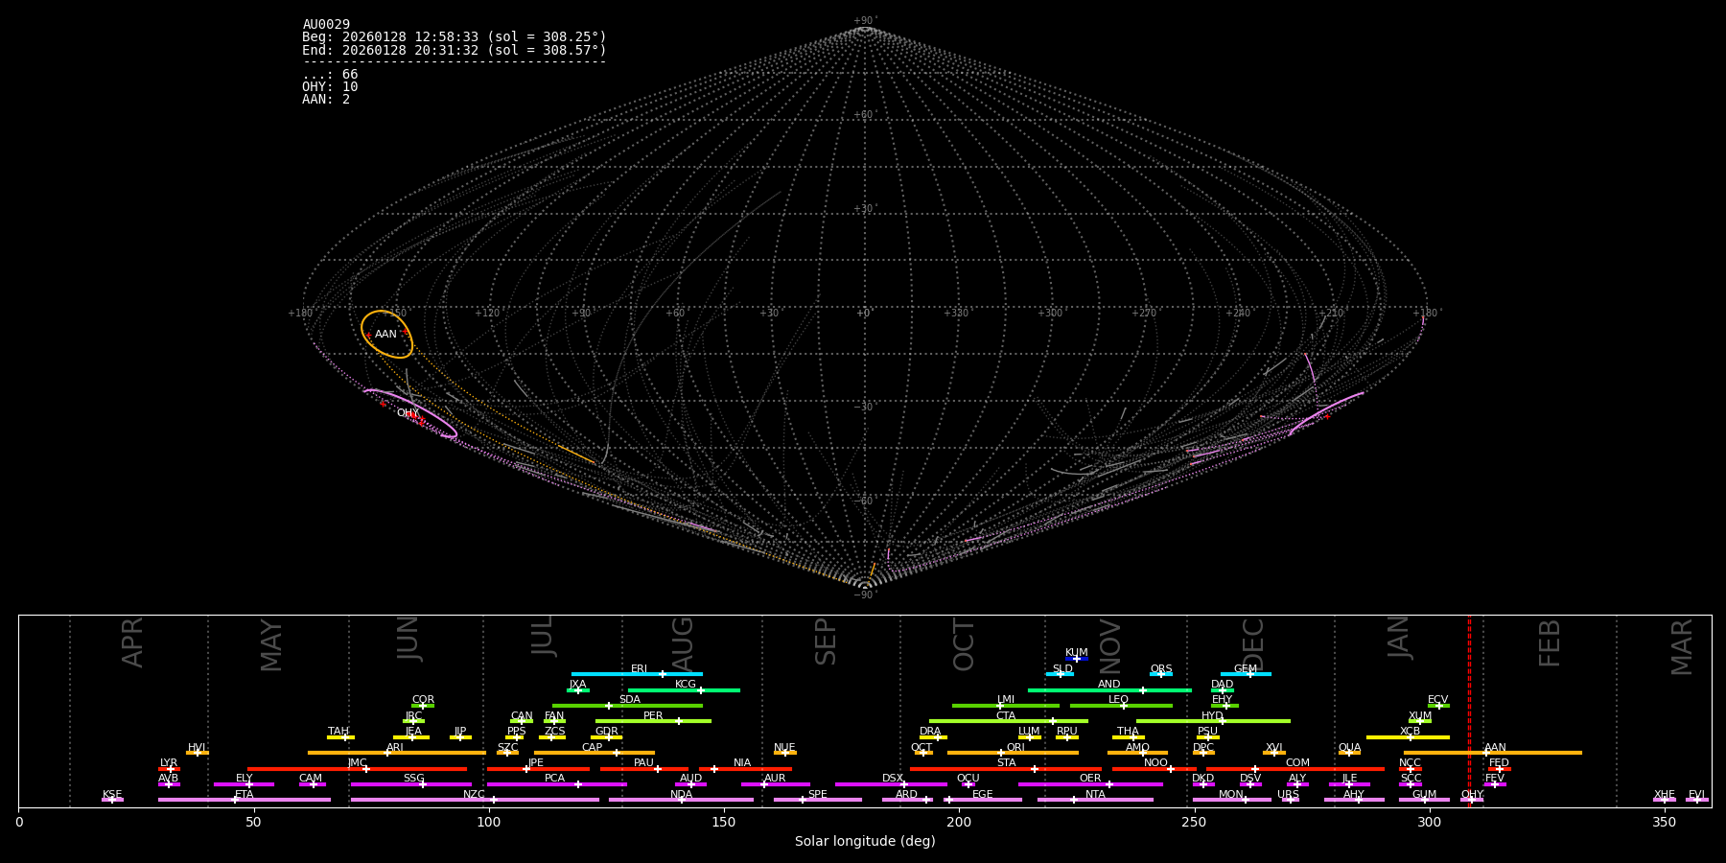Click the peak marker on the LYR bar

(x=171, y=769)
